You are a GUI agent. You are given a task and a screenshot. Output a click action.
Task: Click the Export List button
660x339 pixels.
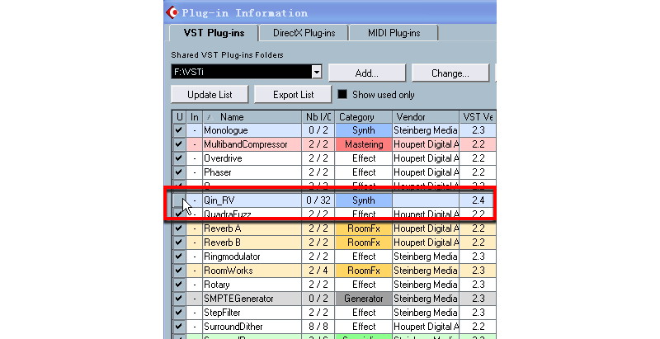tap(293, 95)
